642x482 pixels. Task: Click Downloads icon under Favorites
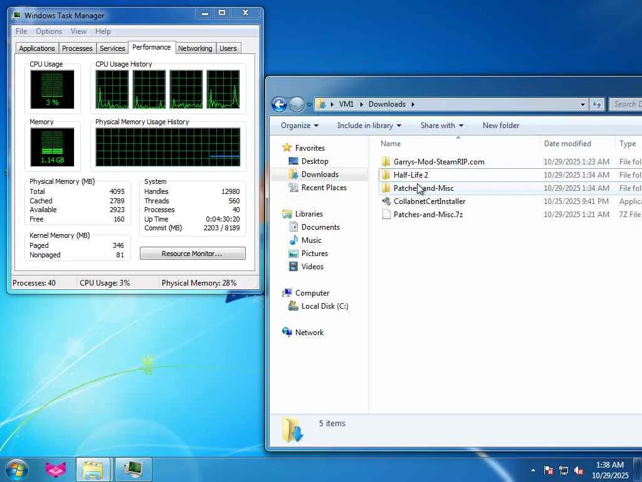click(x=293, y=174)
